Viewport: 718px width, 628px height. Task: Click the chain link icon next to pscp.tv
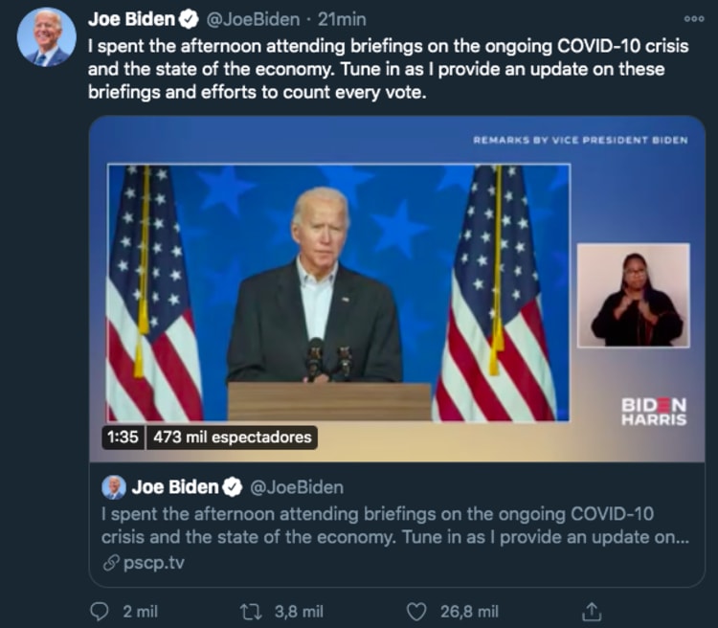tap(111, 563)
